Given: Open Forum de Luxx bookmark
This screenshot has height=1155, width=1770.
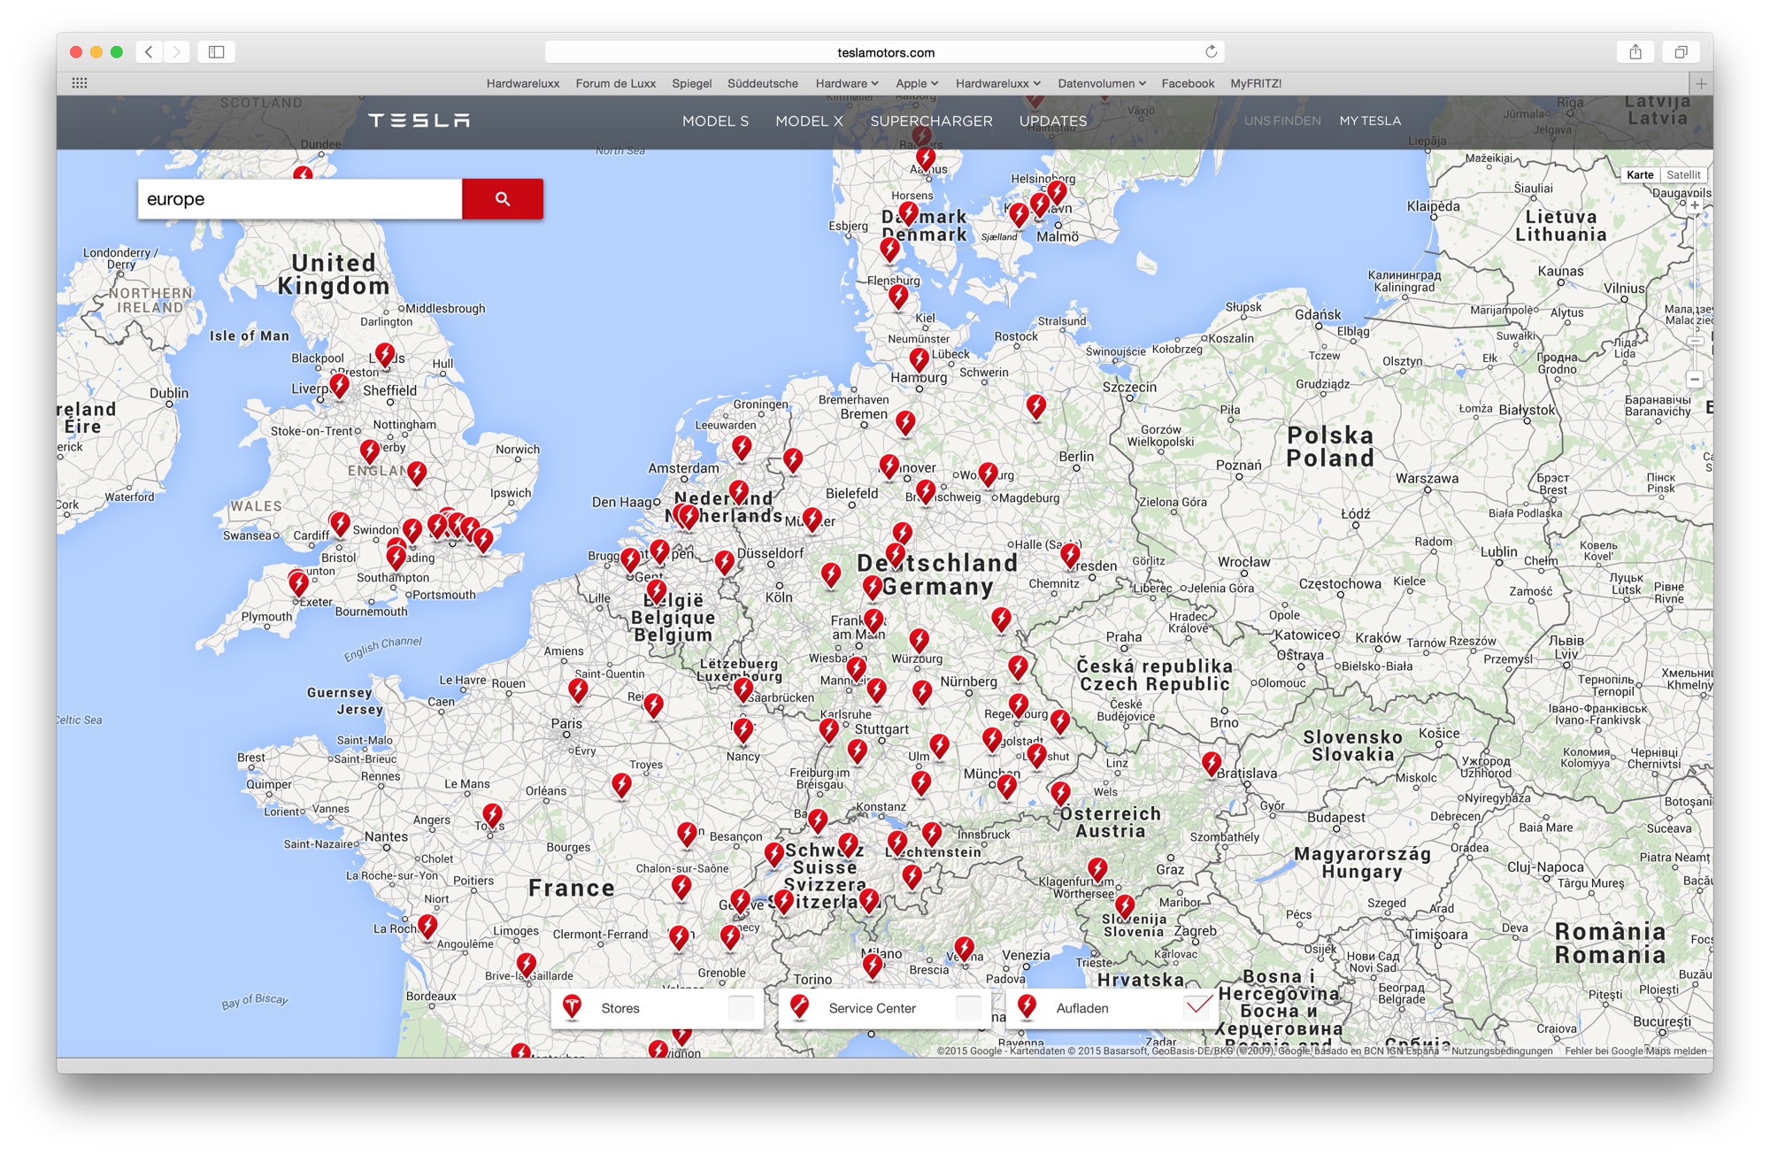Looking at the screenshot, I should tap(616, 83).
